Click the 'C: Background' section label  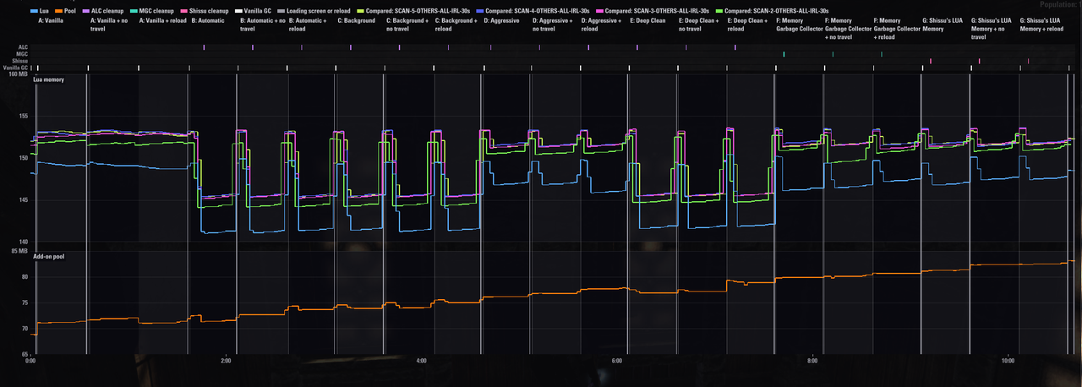point(357,20)
